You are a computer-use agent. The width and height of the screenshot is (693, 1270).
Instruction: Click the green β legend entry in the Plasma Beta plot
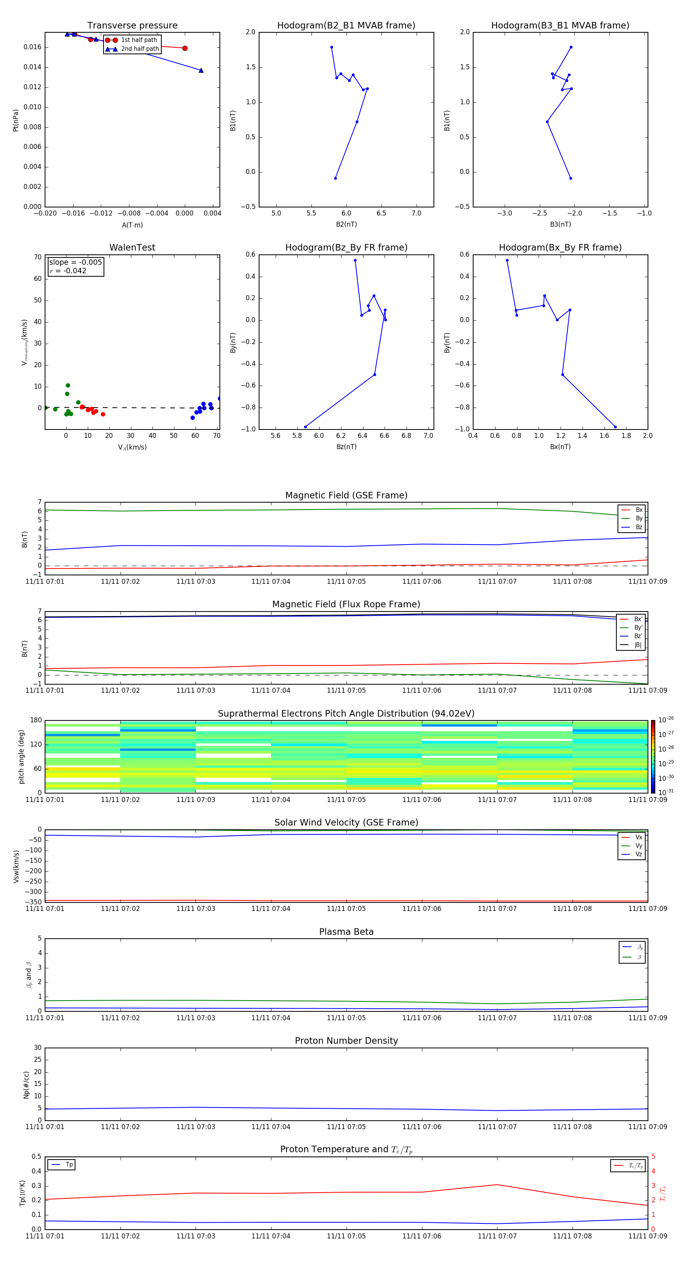(632, 957)
